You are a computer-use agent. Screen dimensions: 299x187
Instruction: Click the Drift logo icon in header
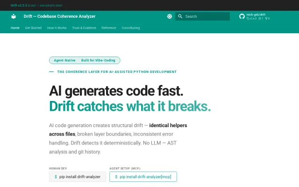[x=14, y=16]
